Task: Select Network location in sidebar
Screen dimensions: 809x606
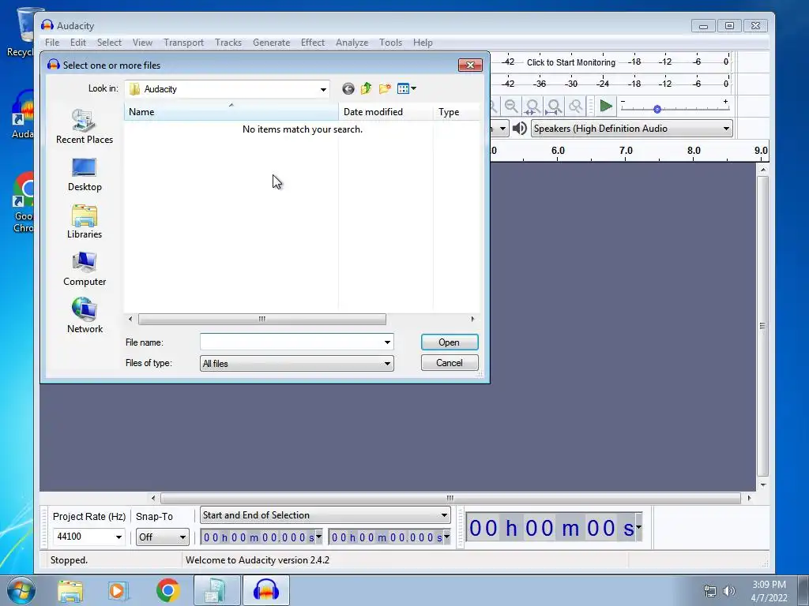Action: click(x=85, y=316)
